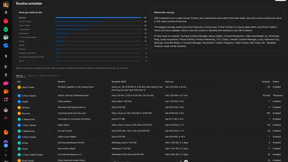Click avatar in the Spike alerts row
The height and width of the screenshot is (162, 288).
(19, 125)
